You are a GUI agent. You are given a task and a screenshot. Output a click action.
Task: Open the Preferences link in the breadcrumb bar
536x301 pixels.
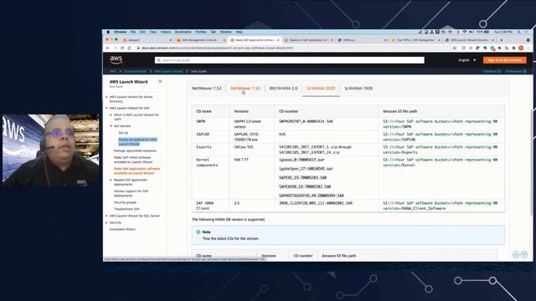[x=516, y=71]
